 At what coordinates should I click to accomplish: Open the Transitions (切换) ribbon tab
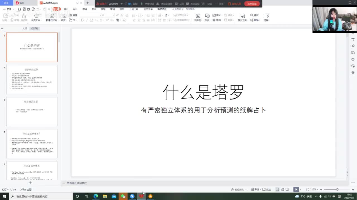(x=85, y=9)
